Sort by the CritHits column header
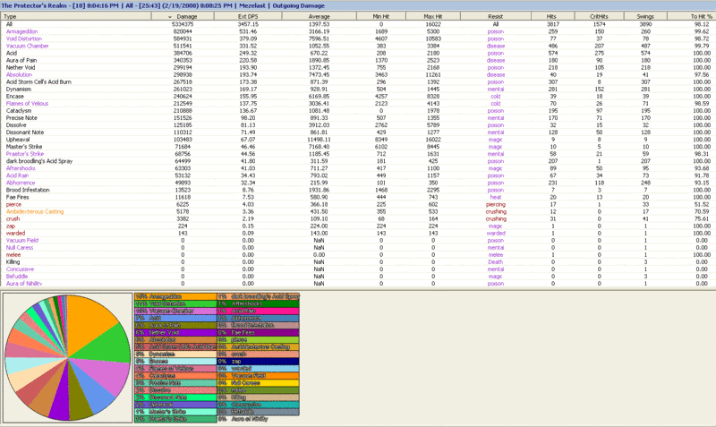716x427 pixels. click(x=599, y=16)
